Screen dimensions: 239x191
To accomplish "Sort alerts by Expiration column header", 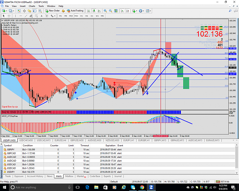I will tap(111, 146).
